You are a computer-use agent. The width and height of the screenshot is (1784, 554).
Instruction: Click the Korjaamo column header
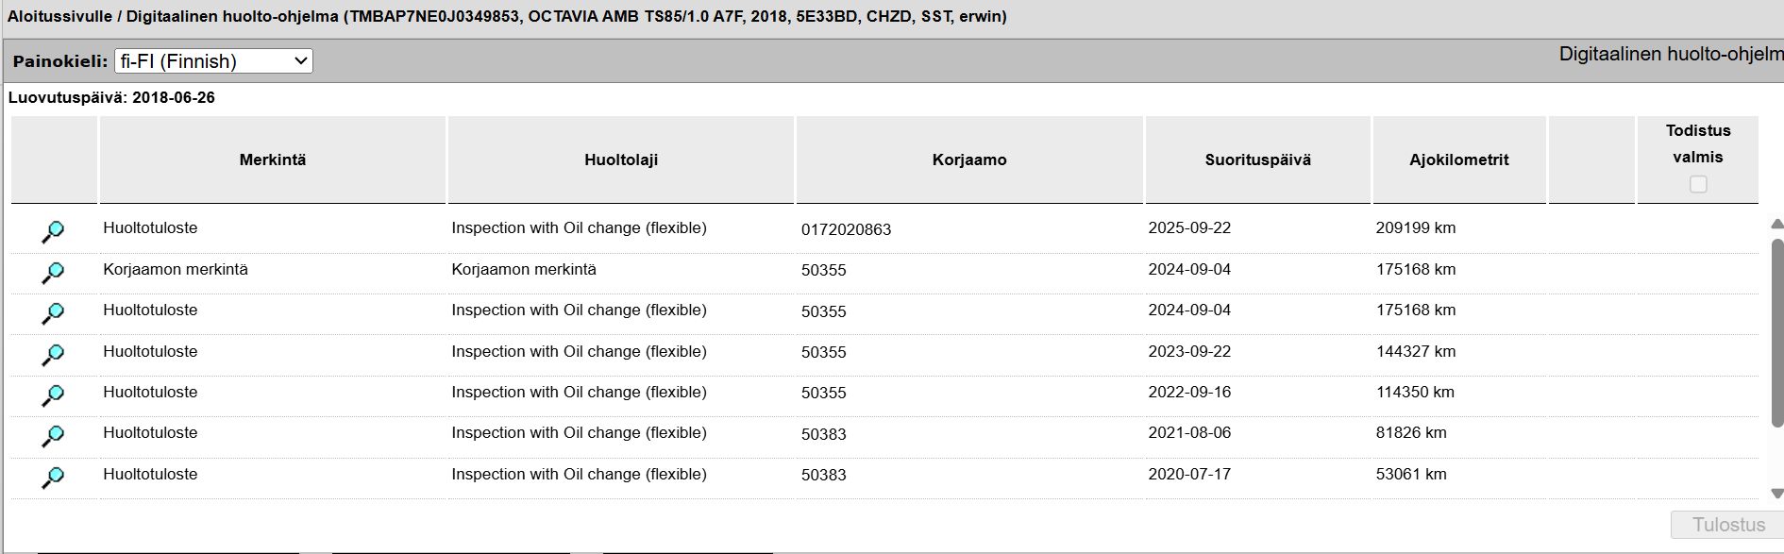(x=969, y=159)
